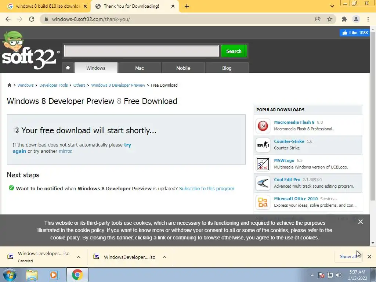Screen dimensions: 376x282
Task: Click the Facebook Like 108K button
Action: click(355, 33)
